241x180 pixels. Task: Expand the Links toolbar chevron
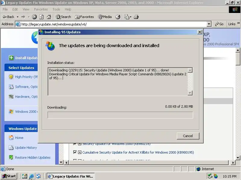(238, 23)
